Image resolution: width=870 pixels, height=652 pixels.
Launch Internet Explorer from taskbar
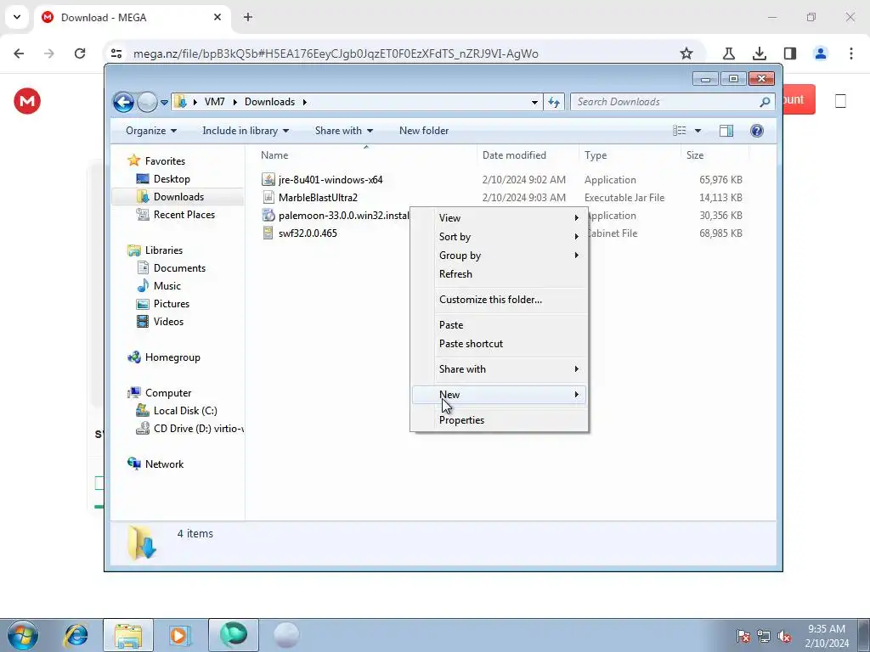point(76,635)
